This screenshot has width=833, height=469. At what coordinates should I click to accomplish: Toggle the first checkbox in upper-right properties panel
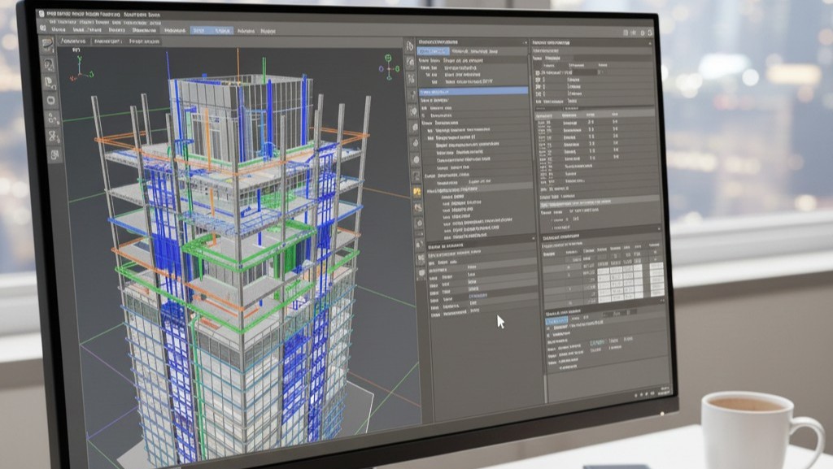pos(538,73)
